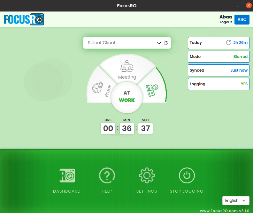Open the Select Client dropdown
Image resolution: width=253 pixels, height=213 pixels.
point(127,43)
